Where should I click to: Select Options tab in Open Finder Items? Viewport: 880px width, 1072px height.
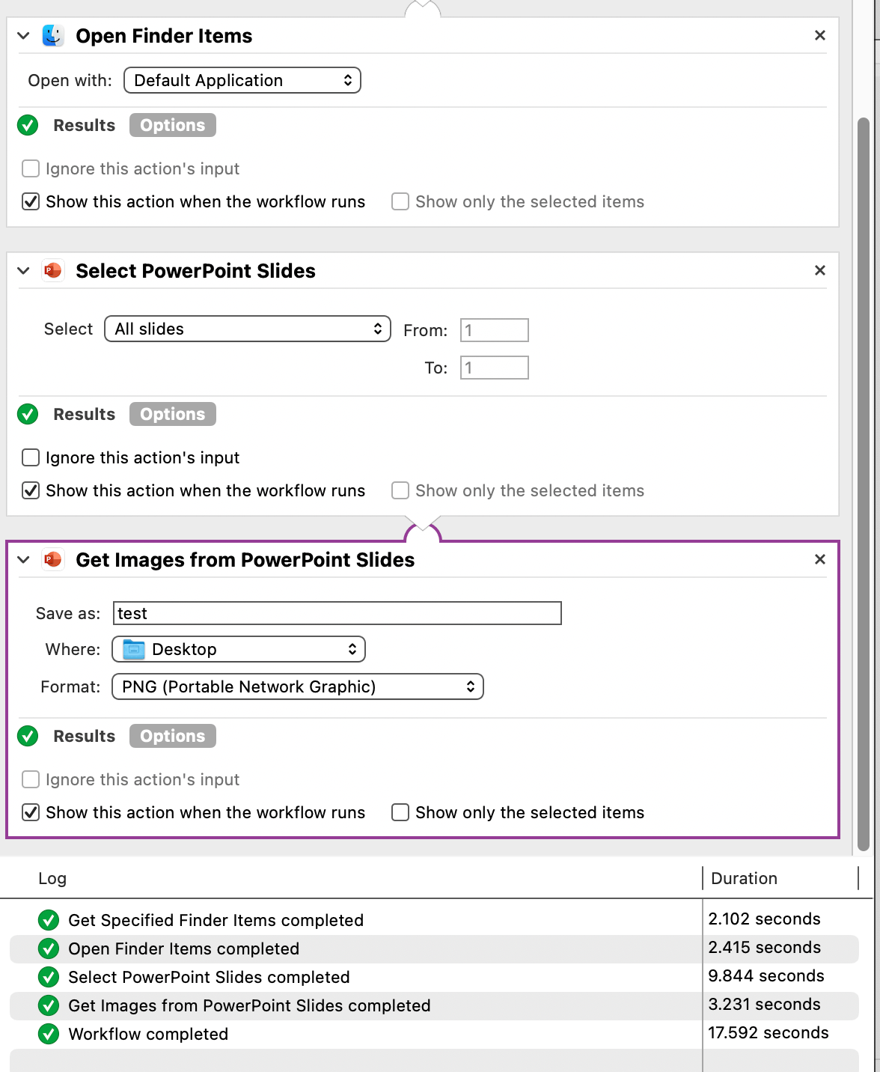click(x=173, y=125)
